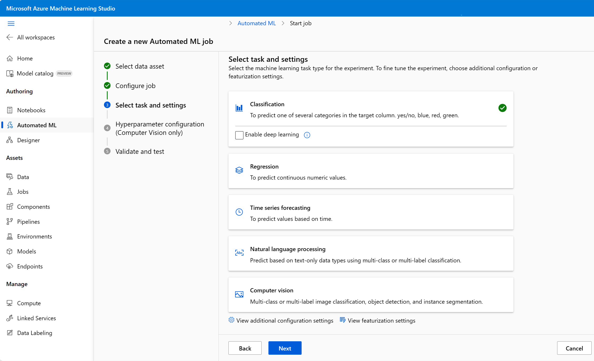Click the Back button
This screenshot has height=361, width=594.
[x=245, y=348]
